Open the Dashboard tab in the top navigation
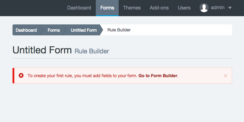This screenshot has width=244, height=122. [79, 8]
